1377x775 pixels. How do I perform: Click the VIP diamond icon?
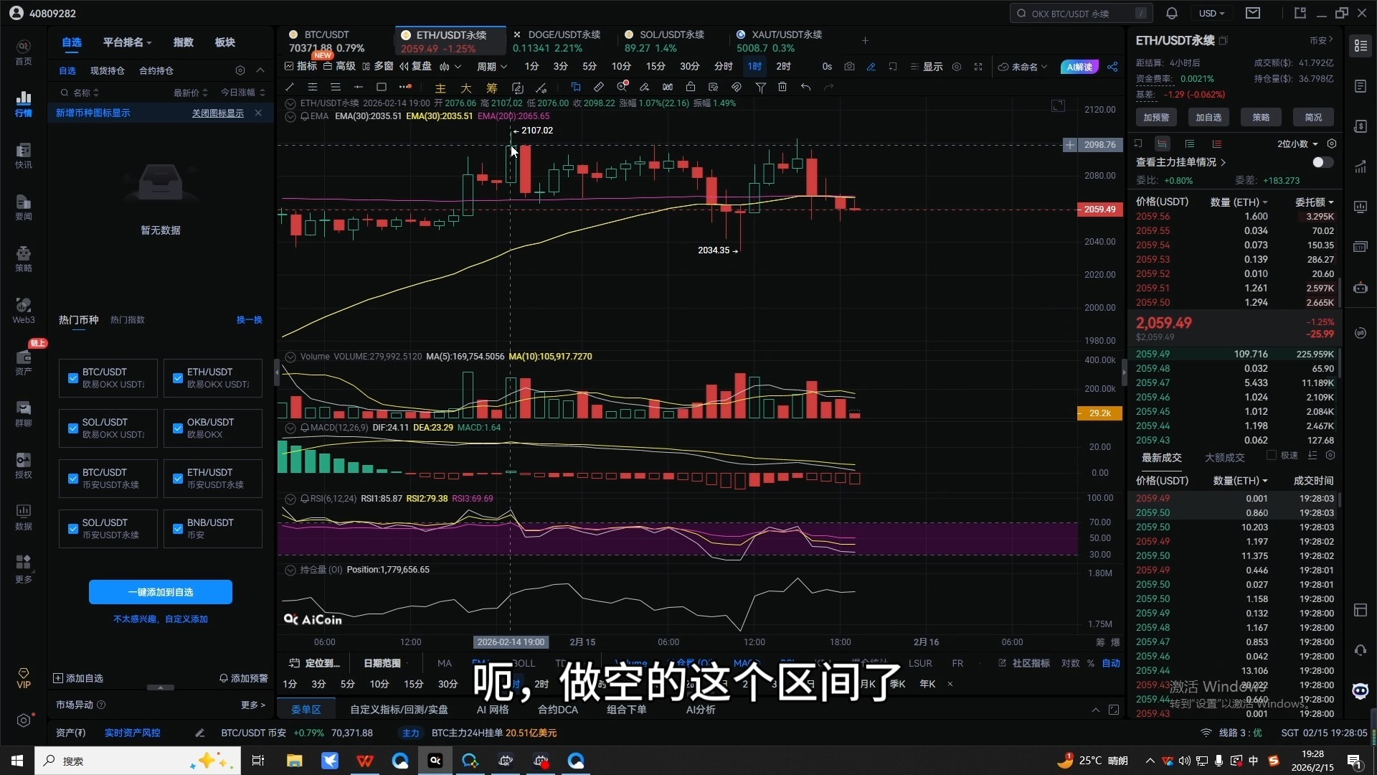coord(24,678)
